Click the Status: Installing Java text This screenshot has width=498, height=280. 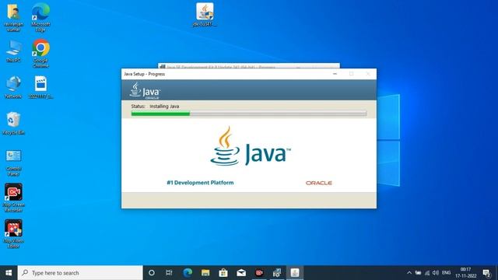[x=155, y=107]
